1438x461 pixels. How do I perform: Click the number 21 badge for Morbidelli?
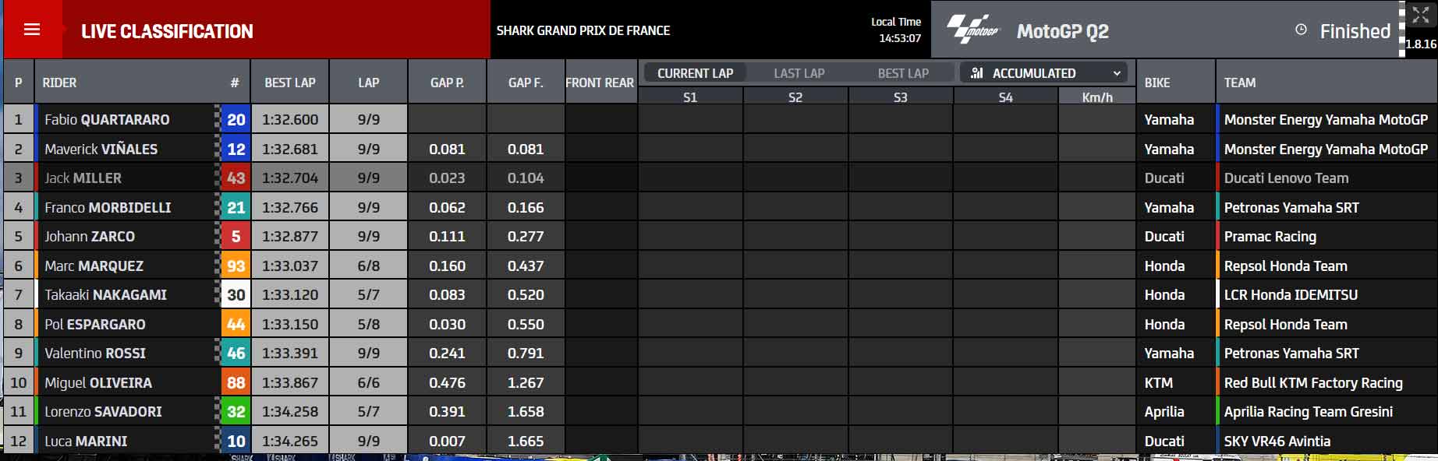point(236,207)
